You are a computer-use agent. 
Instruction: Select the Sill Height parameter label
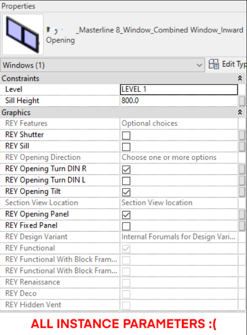click(22, 100)
